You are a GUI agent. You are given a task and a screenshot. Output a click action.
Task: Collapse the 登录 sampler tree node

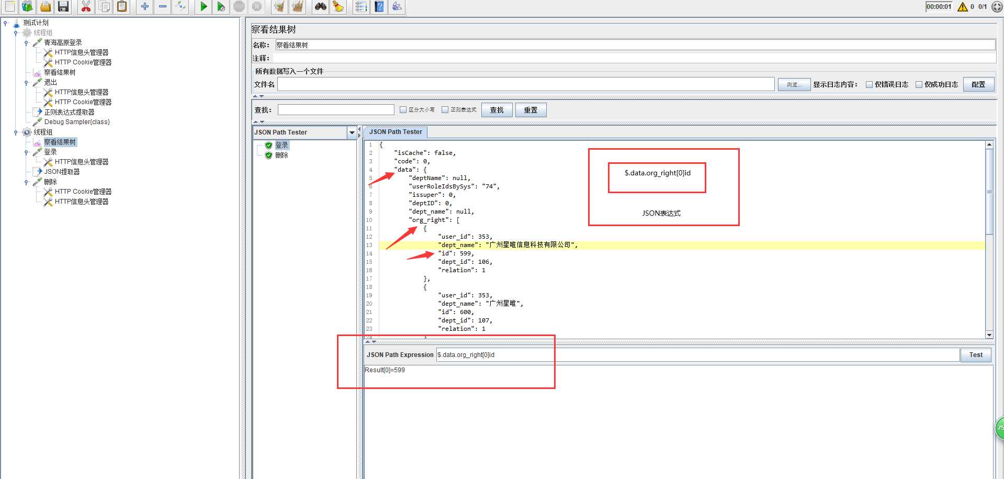pyautogui.click(x=26, y=152)
